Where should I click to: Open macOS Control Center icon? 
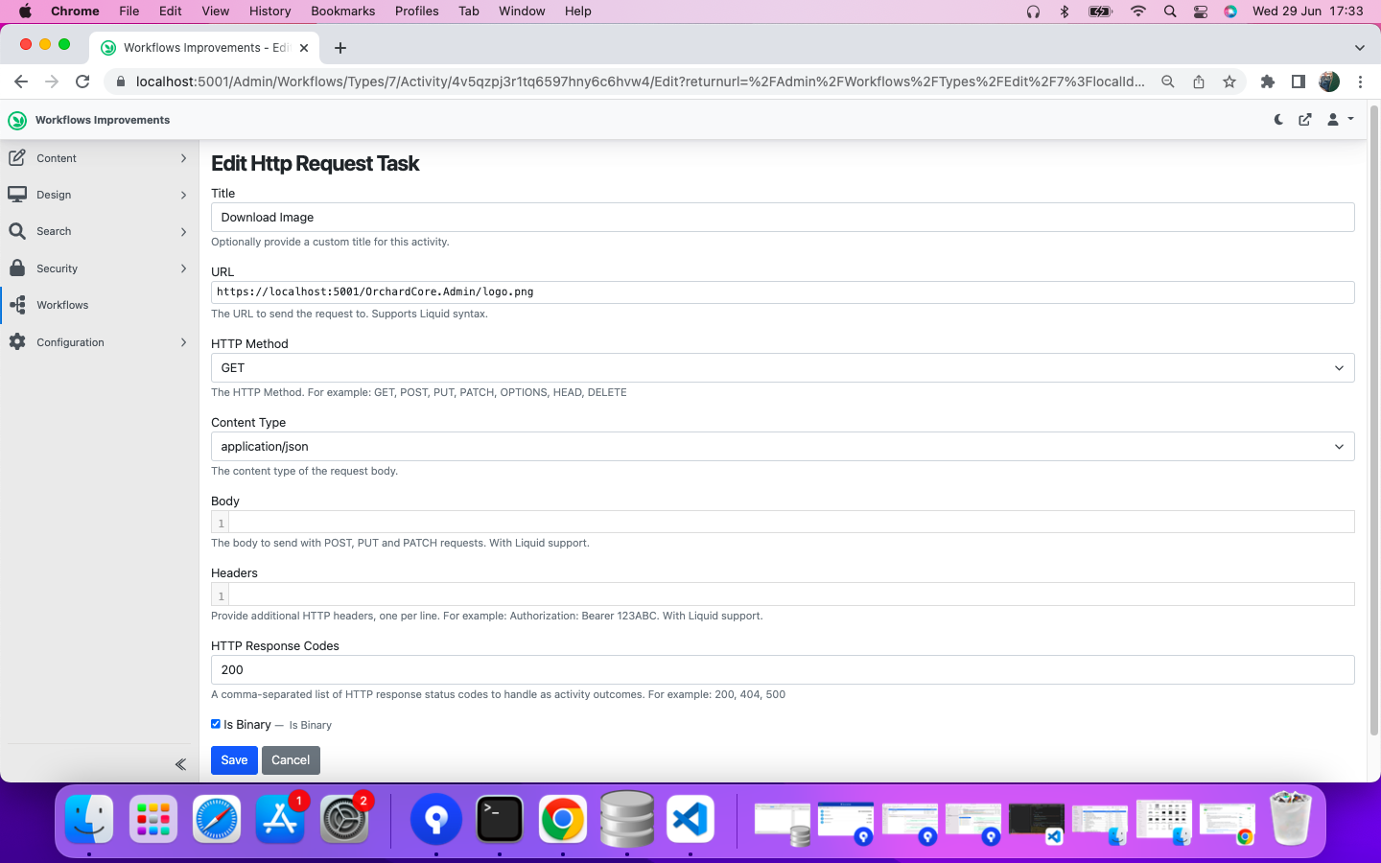(x=1201, y=12)
